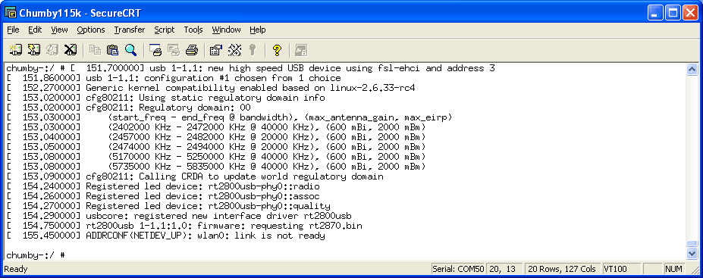This screenshot has height=278, width=703.
Task: Open the Script menu
Action: (164, 30)
